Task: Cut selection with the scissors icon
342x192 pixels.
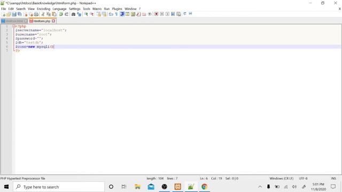Action: pyautogui.click(x=43, y=14)
